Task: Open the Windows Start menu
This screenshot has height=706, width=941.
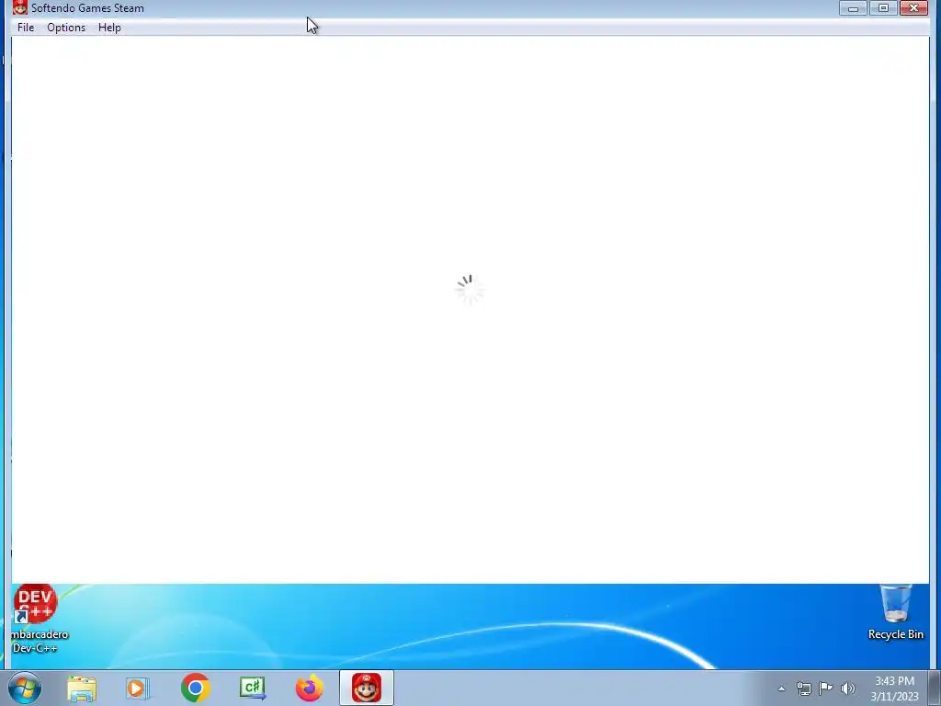Action: click(x=25, y=688)
